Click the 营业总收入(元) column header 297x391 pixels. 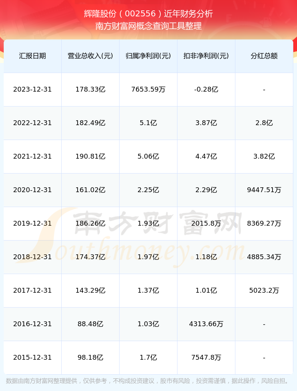(91, 56)
